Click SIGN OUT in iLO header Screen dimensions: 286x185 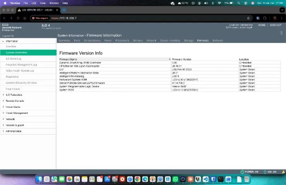[x=276, y=25]
